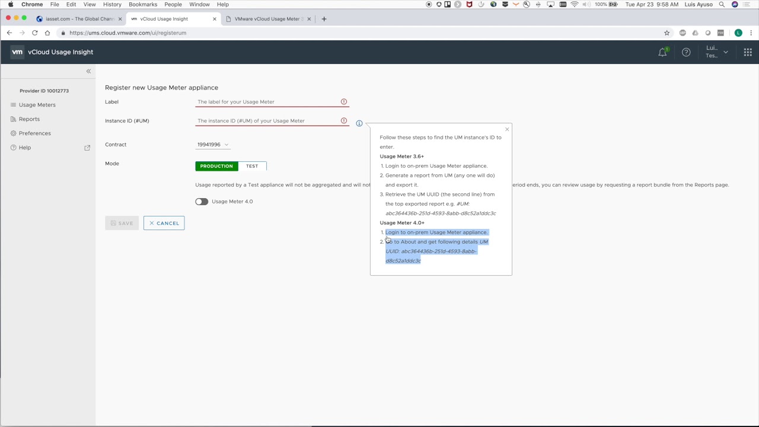This screenshot has width=759, height=427.
Task: Close the VMware vCloud Usage Meter tab
Action: click(x=309, y=19)
